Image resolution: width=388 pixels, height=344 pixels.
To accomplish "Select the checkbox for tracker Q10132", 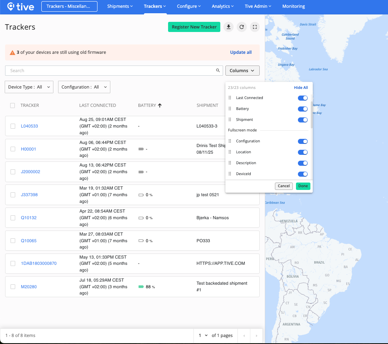I will [x=12, y=218].
